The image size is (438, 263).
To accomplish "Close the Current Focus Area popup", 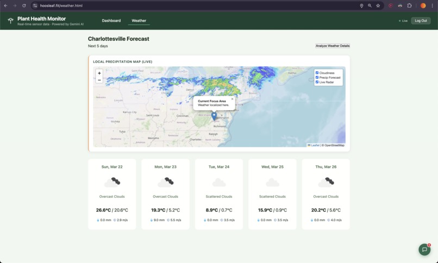I will click(x=232, y=99).
